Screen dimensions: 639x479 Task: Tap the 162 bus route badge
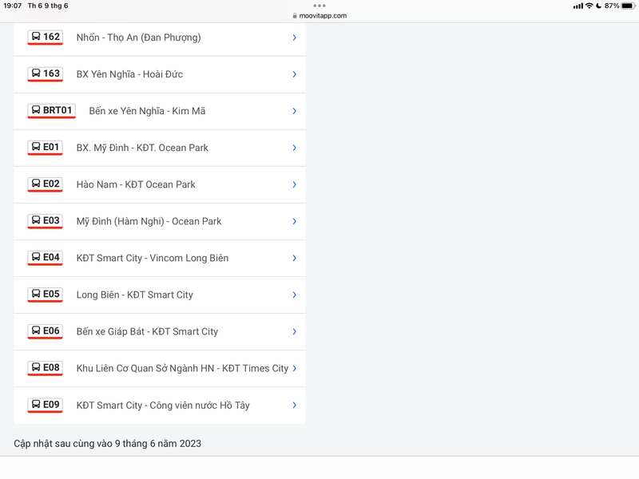(x=45, y=37)
